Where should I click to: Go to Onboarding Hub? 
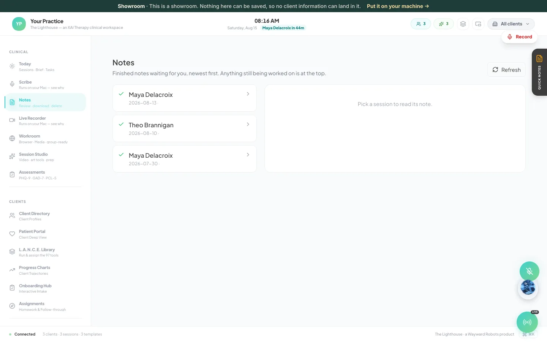[46, 288]
